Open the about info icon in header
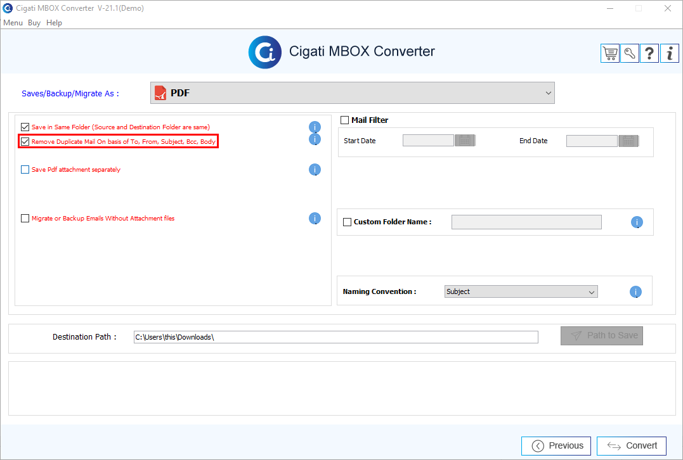 (x=670, y=53)
